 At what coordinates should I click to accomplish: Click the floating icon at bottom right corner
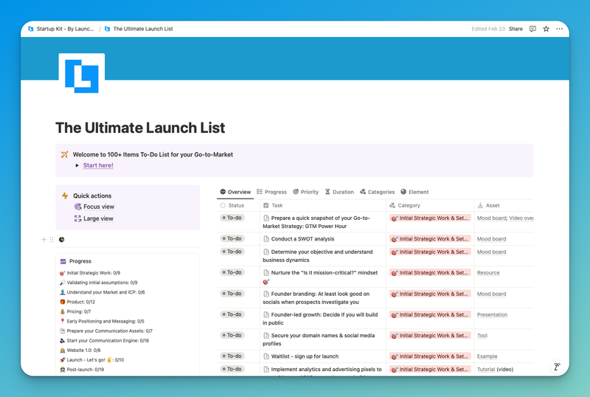pyautogui.click(x=557, y=367)
